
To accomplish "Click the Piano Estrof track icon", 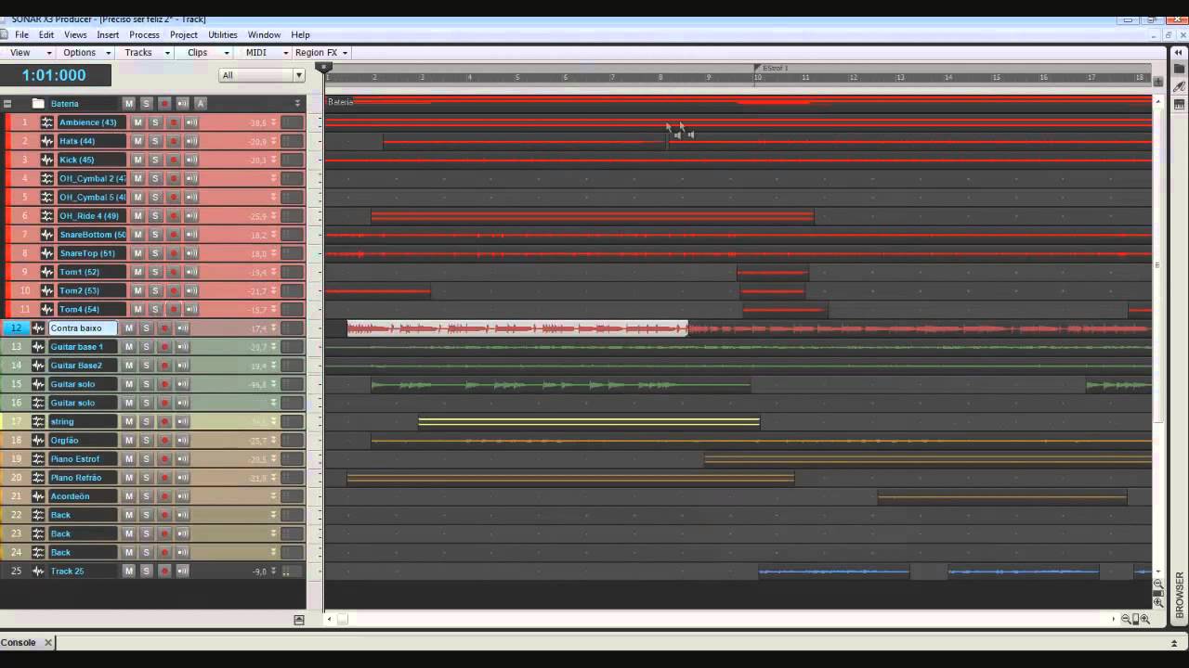I will 38,459.
